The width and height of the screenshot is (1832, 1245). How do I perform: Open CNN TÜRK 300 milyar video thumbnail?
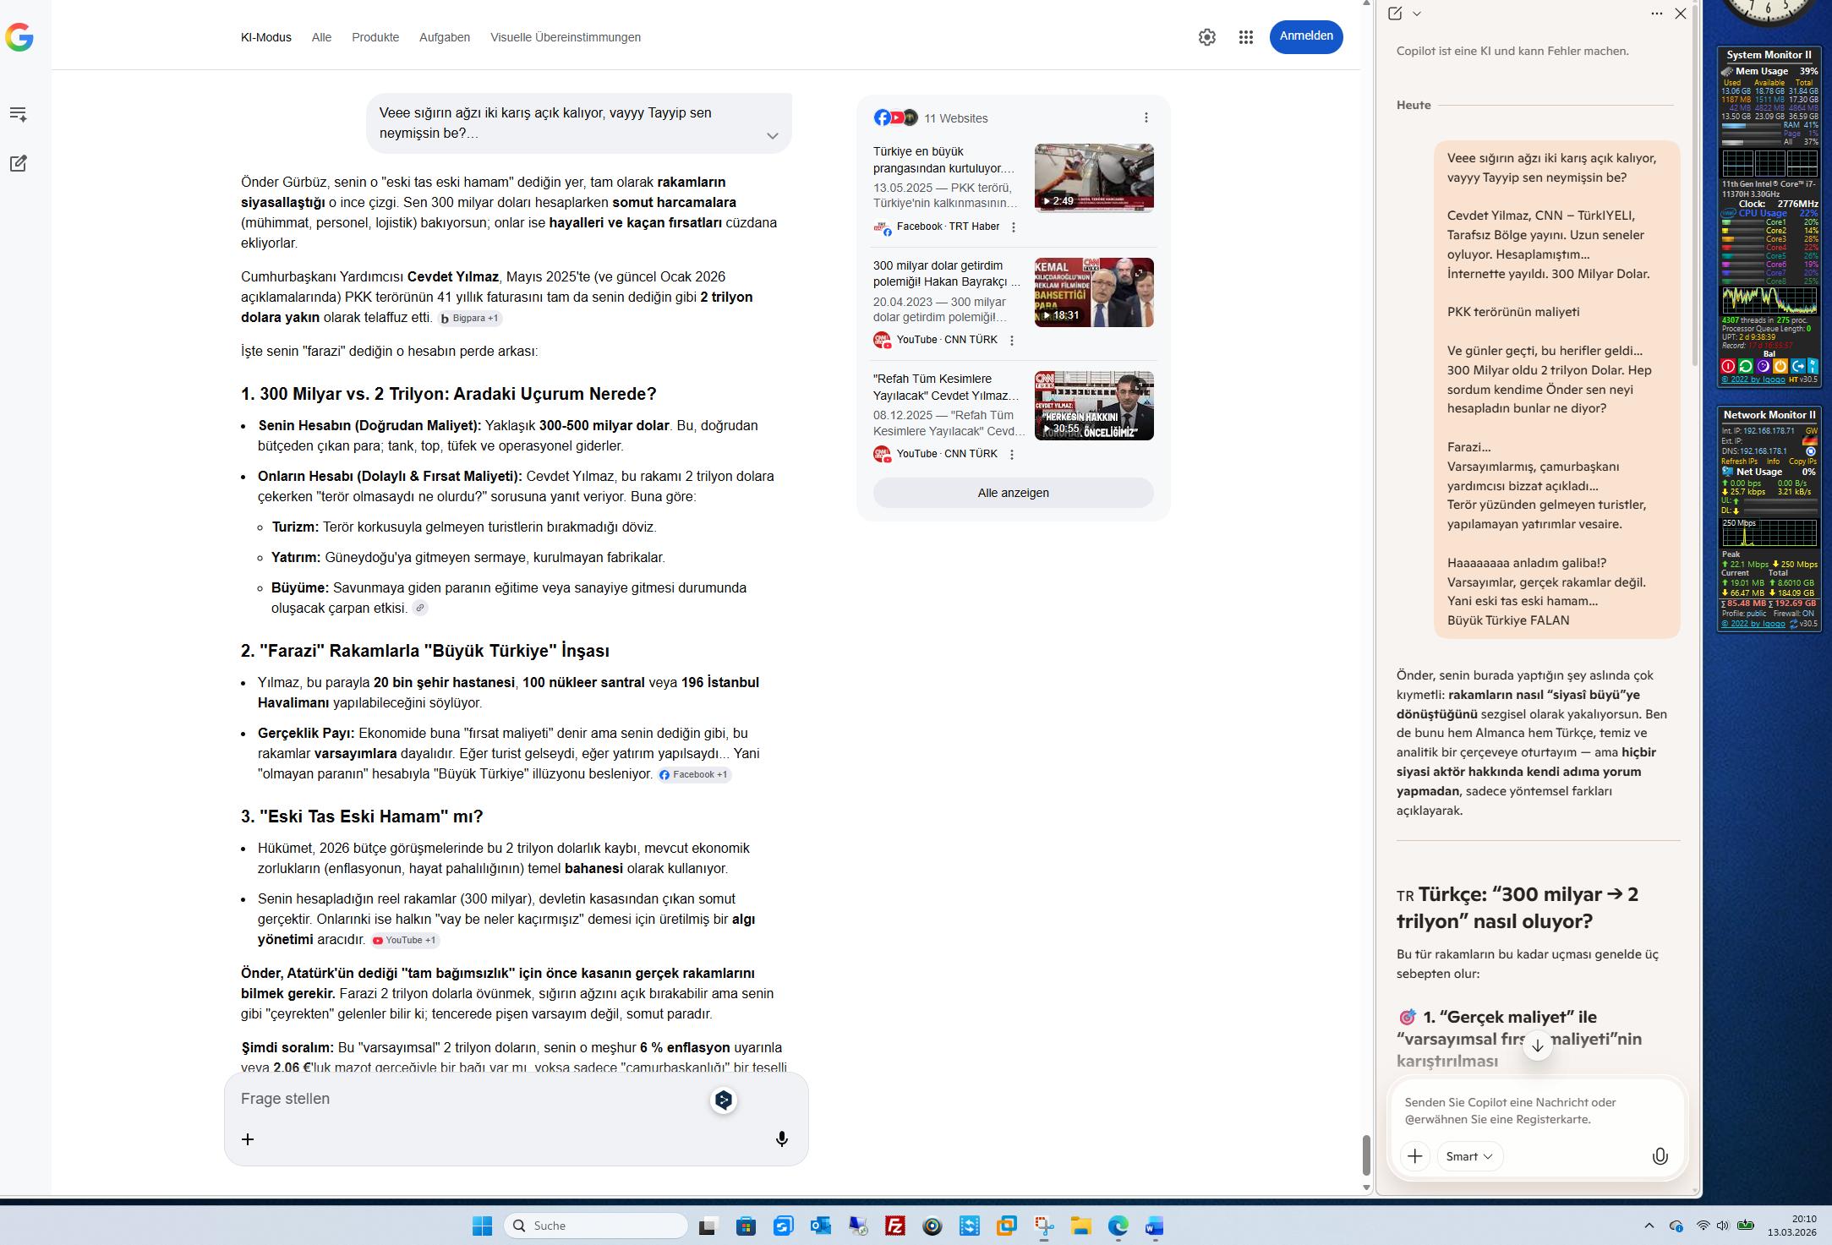(1093, 292)
